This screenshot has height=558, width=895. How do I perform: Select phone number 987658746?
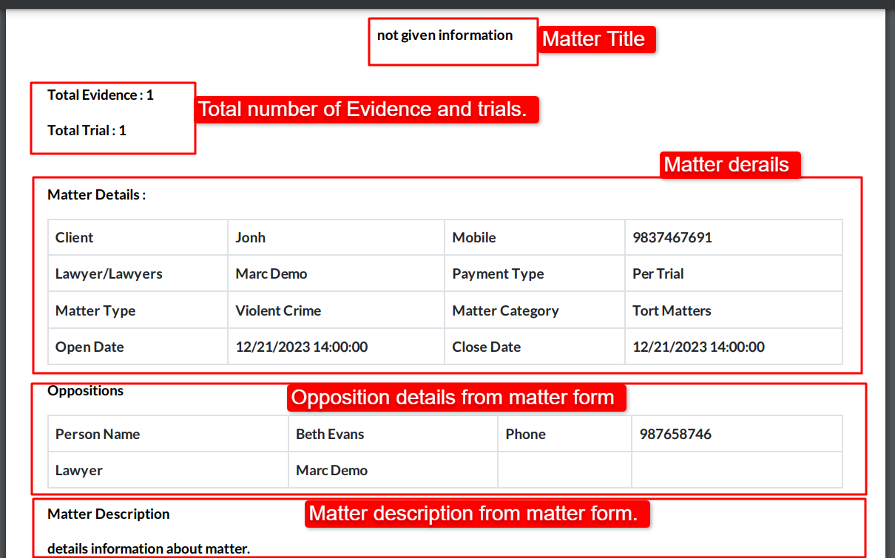coord(676,434)
